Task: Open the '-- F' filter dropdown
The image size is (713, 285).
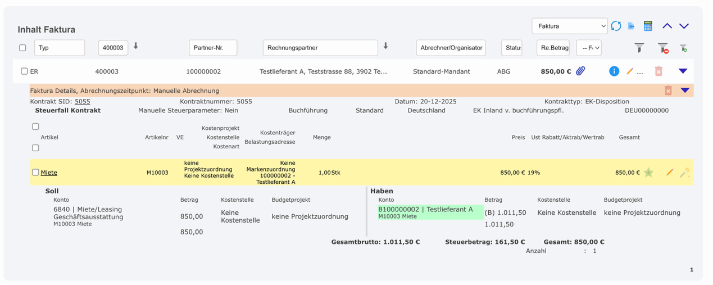Action: 589,48
